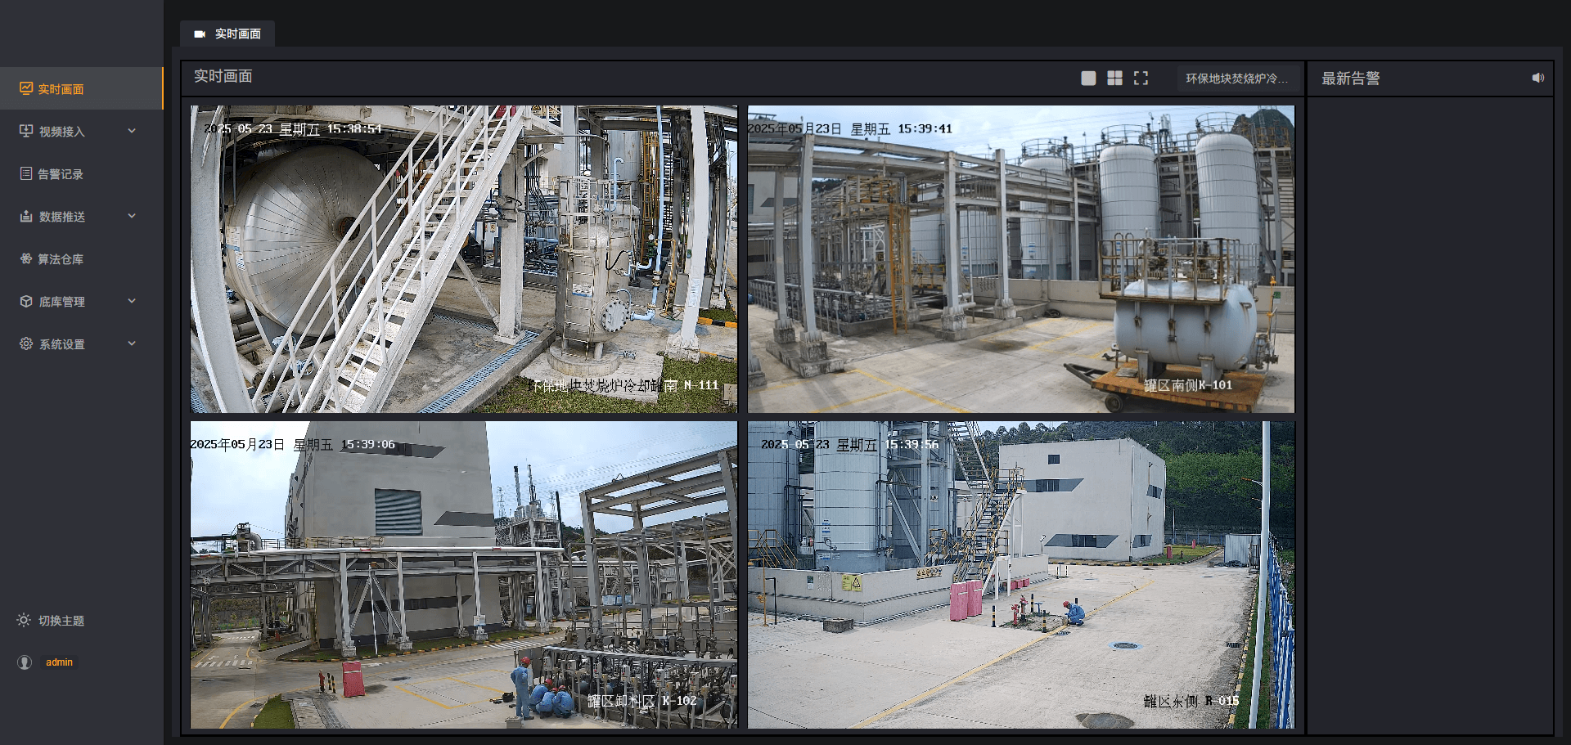The image size is (1571, 745).
Task: Select the N-111 incinerator camera feed
Action: [x=464, y=259]
